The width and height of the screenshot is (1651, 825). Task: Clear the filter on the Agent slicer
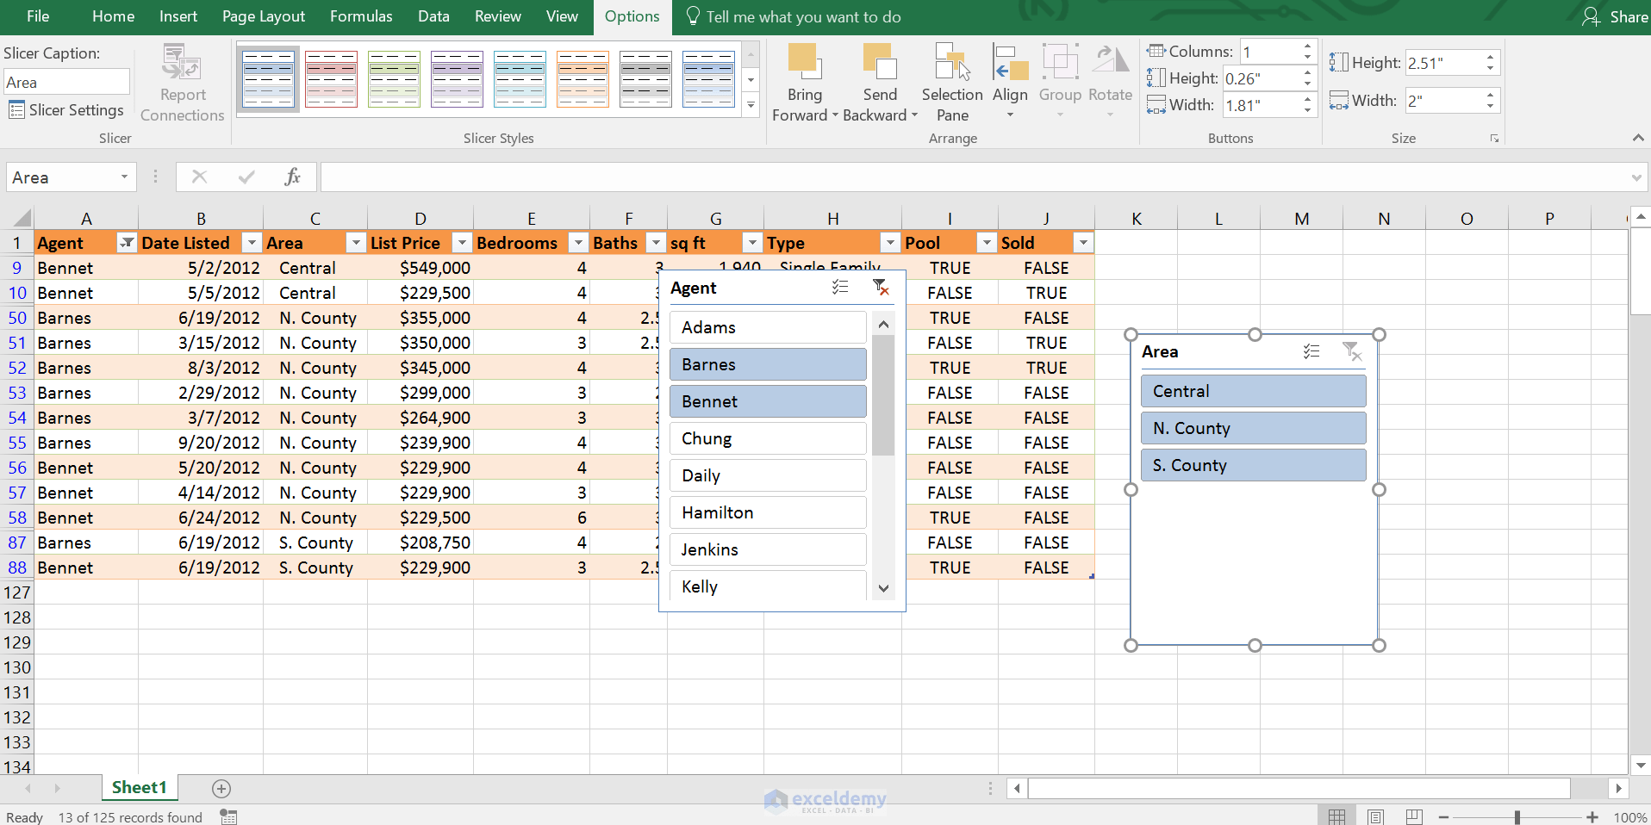click(x=882, y=288)
